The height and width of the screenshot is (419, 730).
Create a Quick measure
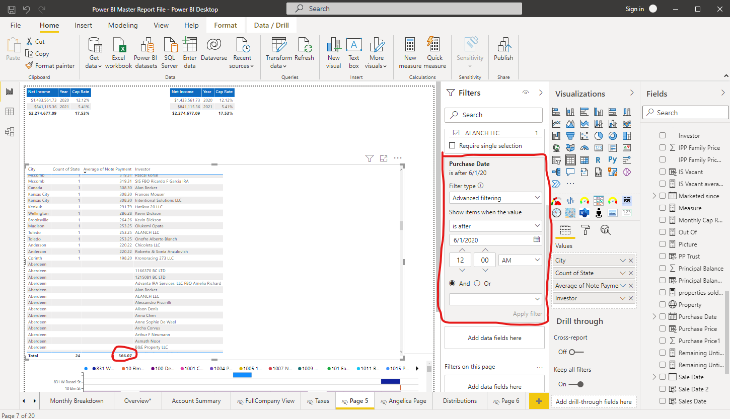point(434,53)
